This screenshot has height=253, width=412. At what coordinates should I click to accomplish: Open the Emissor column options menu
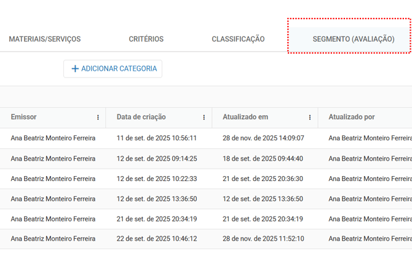pos(98,118)
